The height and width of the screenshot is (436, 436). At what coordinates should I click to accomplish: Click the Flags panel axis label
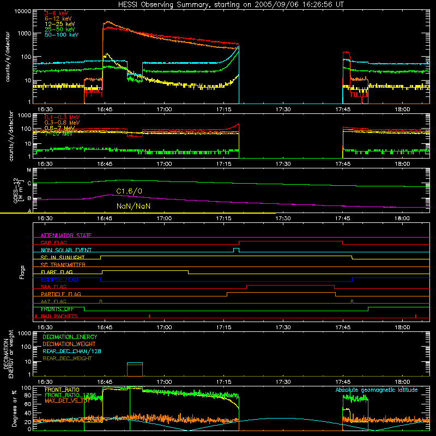22,272
